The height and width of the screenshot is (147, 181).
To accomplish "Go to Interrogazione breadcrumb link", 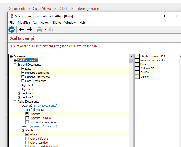I will pyautogui.click(x=87, y=8).
